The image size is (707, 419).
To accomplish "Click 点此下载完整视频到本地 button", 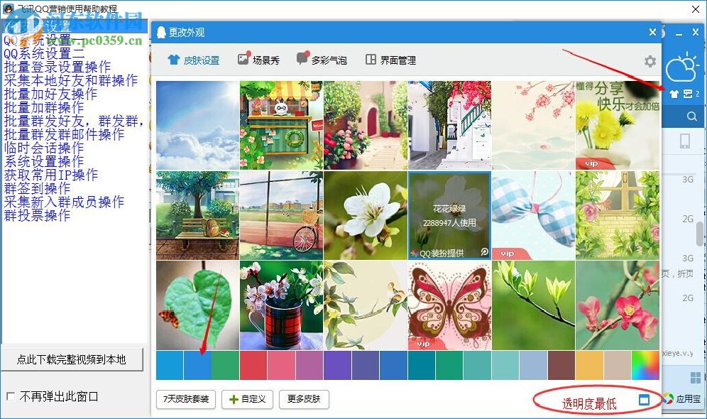I will click(x=72, y=359).
